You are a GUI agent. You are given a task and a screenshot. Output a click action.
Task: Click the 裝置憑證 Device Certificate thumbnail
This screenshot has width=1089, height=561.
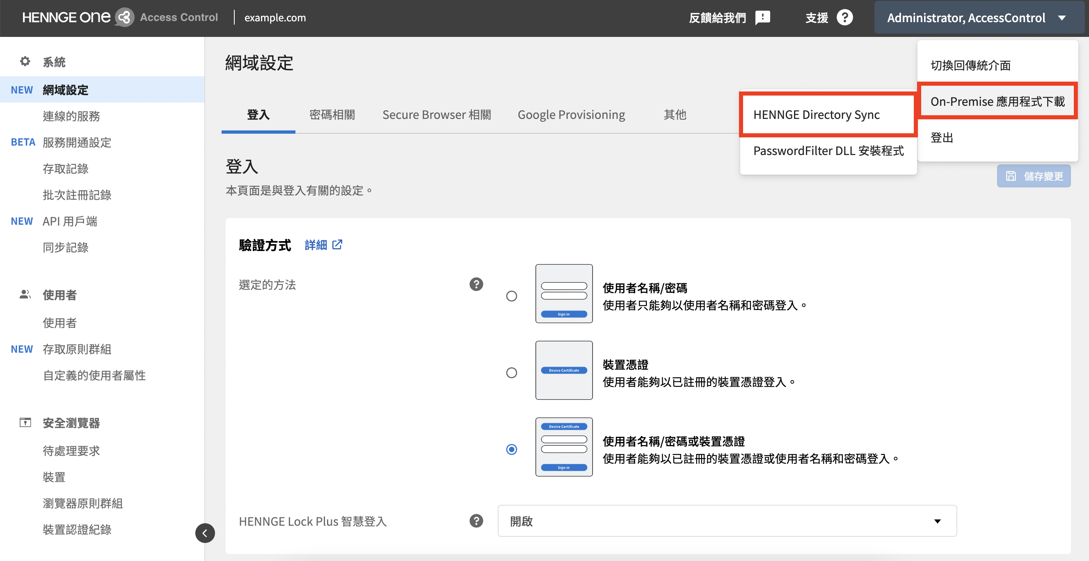point(564,370)
